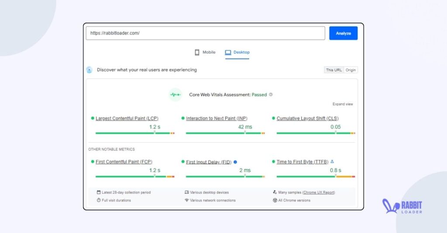Switch to the Mobile tab
Viewport: 447px width, 233px height.
pyautogui.click(x=205, y=52)
